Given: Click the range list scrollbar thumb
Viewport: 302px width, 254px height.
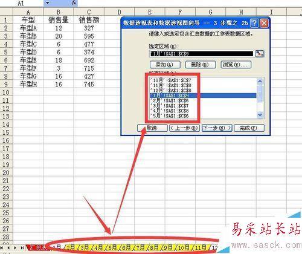Looking at the screenshot, I should coord(260,93).
